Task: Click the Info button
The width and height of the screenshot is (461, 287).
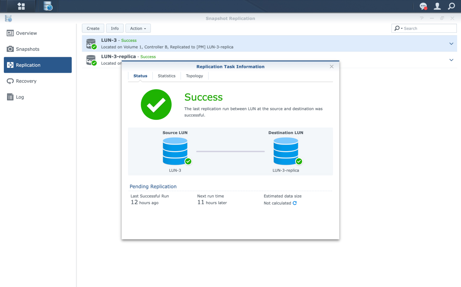Action: click(115, 29)
